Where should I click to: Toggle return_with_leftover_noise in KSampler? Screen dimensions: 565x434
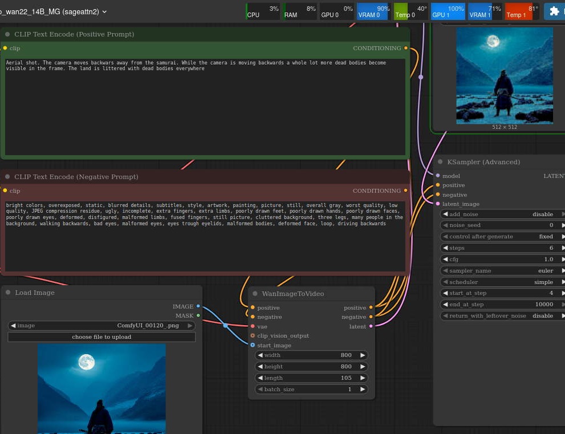[502, 316]
